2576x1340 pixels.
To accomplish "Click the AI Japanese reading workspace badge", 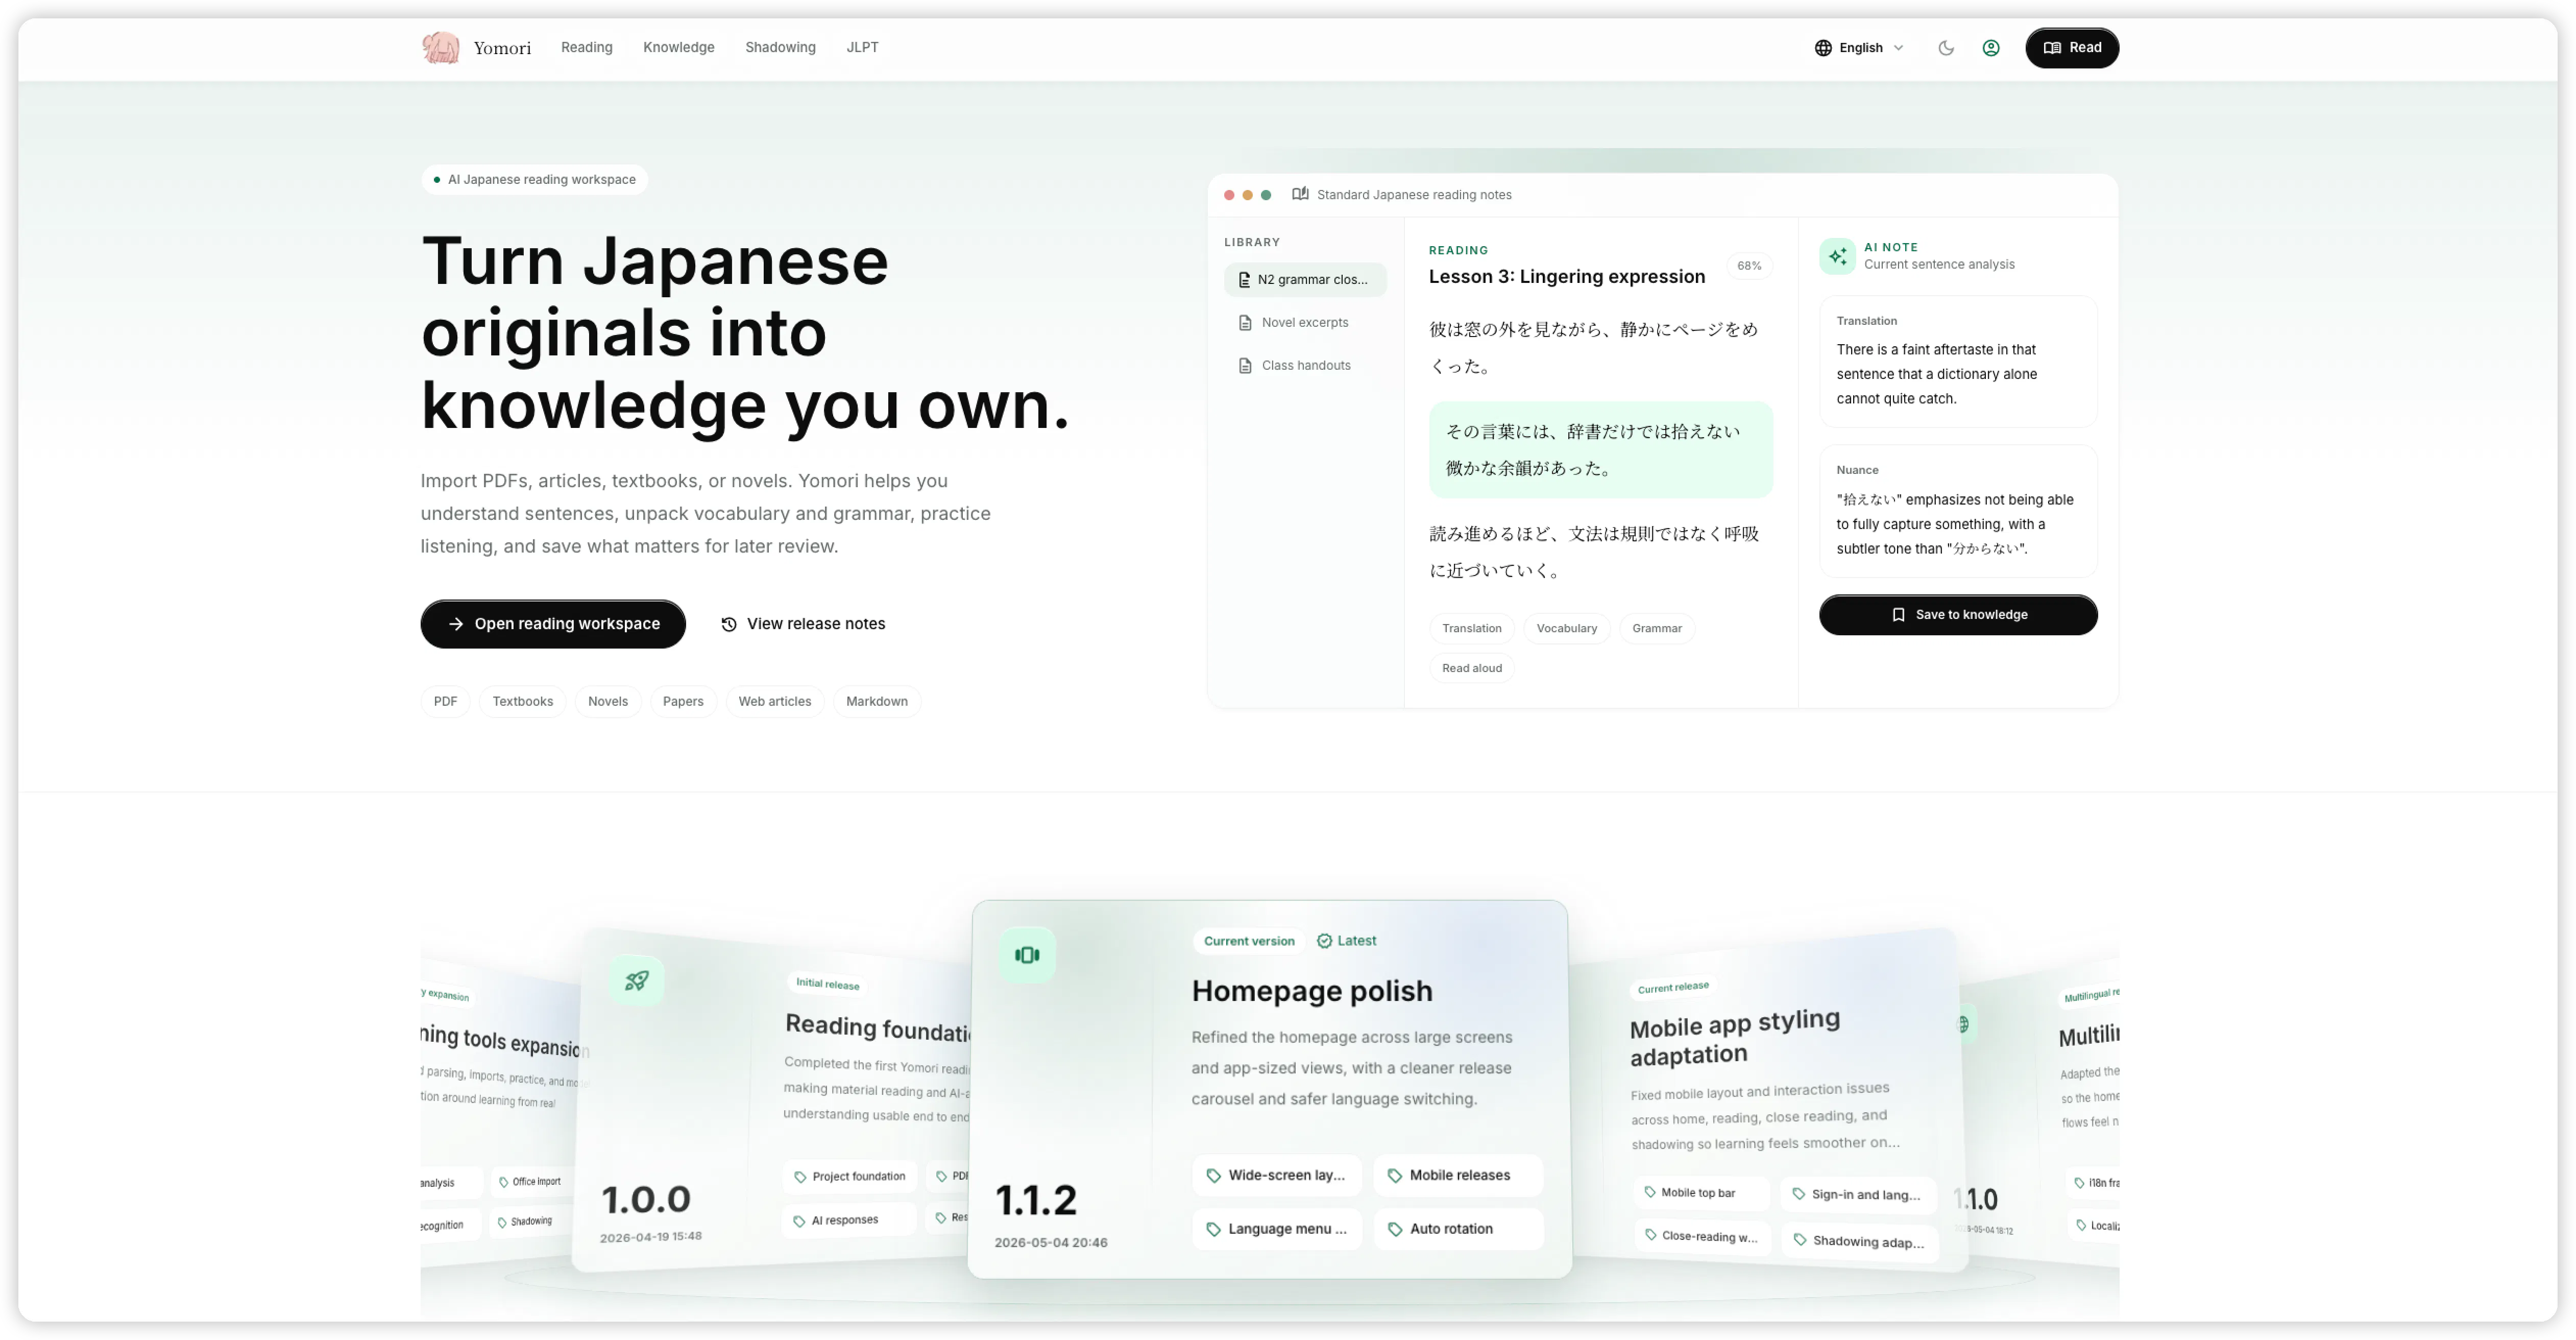I will tap(534, 179).
